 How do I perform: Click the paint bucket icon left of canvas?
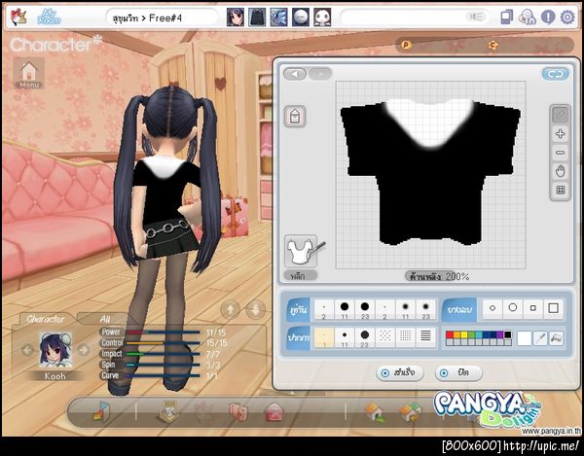tap(295, 117)
